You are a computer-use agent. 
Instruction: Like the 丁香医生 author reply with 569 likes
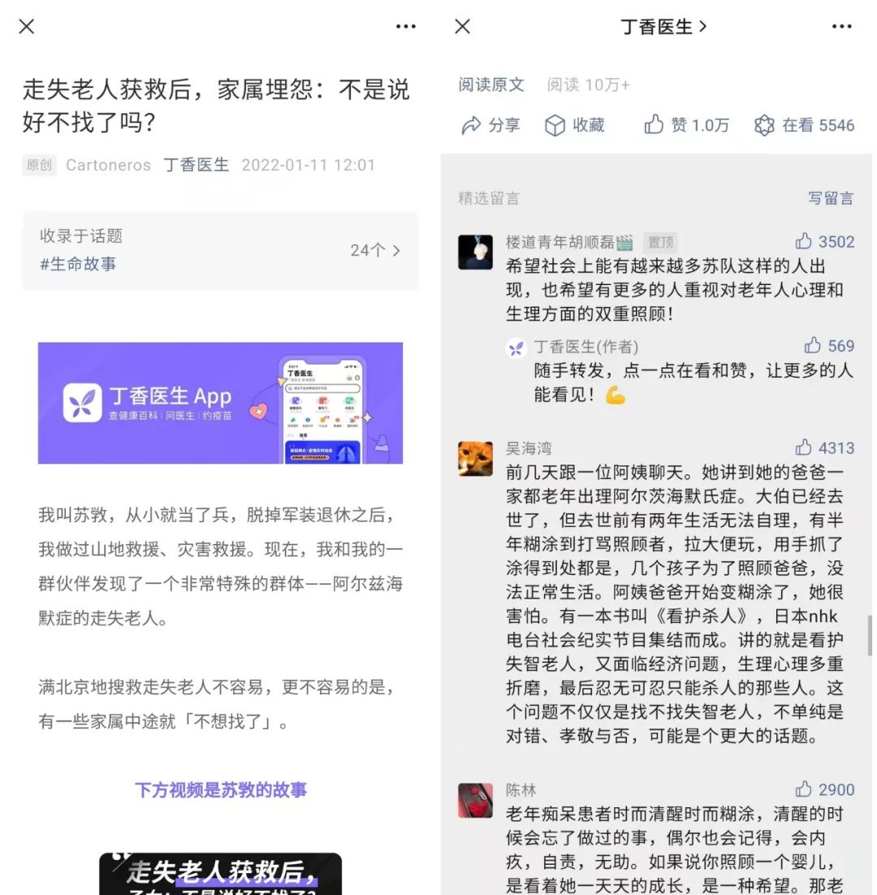pos(813,344)
